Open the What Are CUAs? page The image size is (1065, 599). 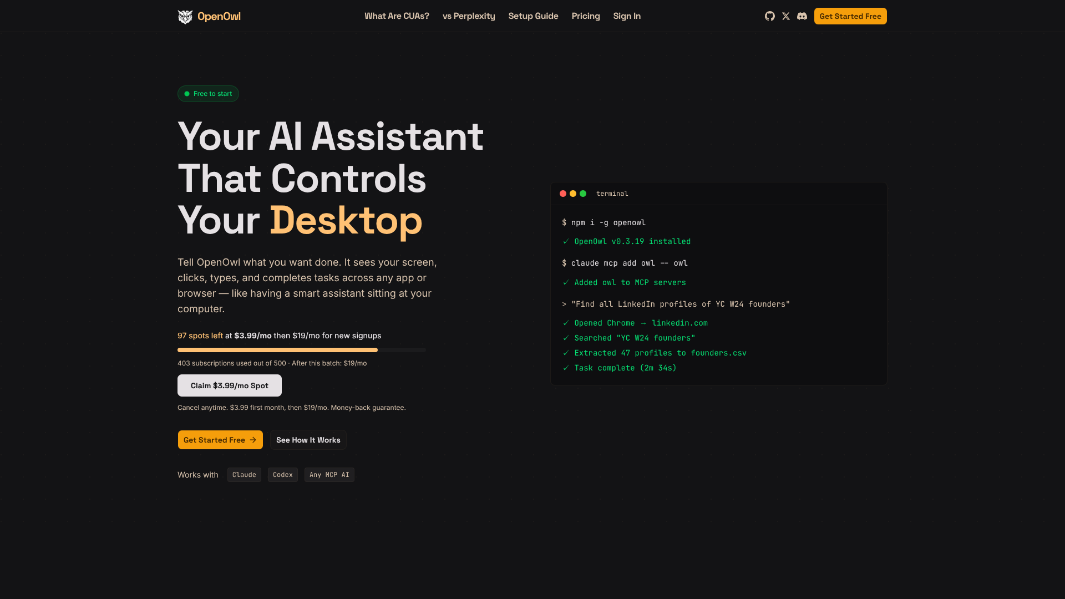coord(397,16)
